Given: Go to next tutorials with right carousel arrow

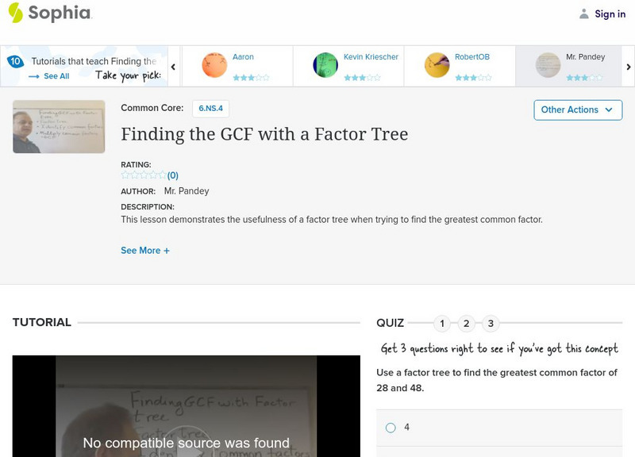Looking at the screenshot, I should (629, 67).
